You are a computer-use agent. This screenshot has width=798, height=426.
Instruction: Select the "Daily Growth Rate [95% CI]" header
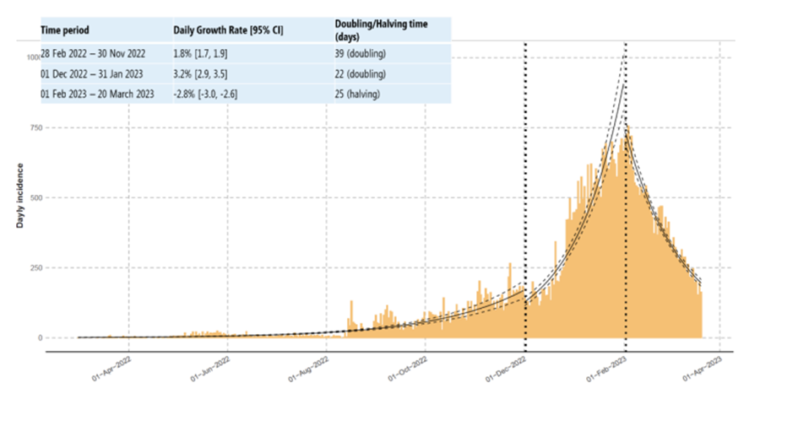228,30
